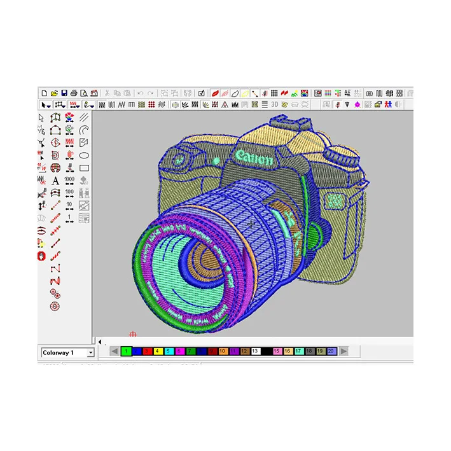The height and width of the screenshot is (451, 451).
Task: Toggle the 3D view icon
Action: [275, 105]
